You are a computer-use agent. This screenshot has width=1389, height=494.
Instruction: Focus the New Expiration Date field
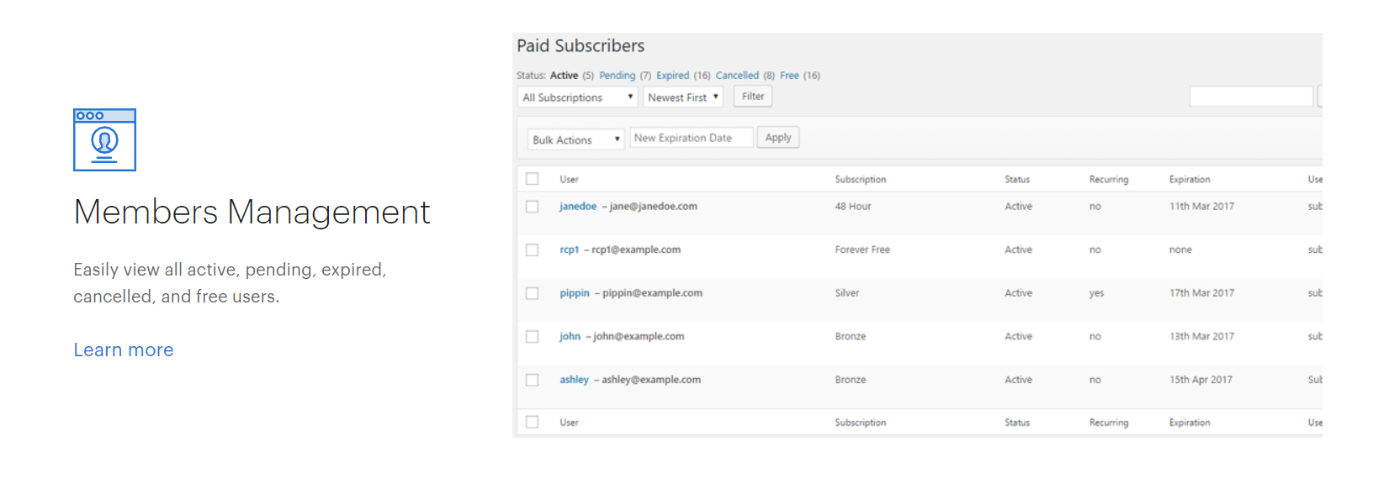[692, 138]
